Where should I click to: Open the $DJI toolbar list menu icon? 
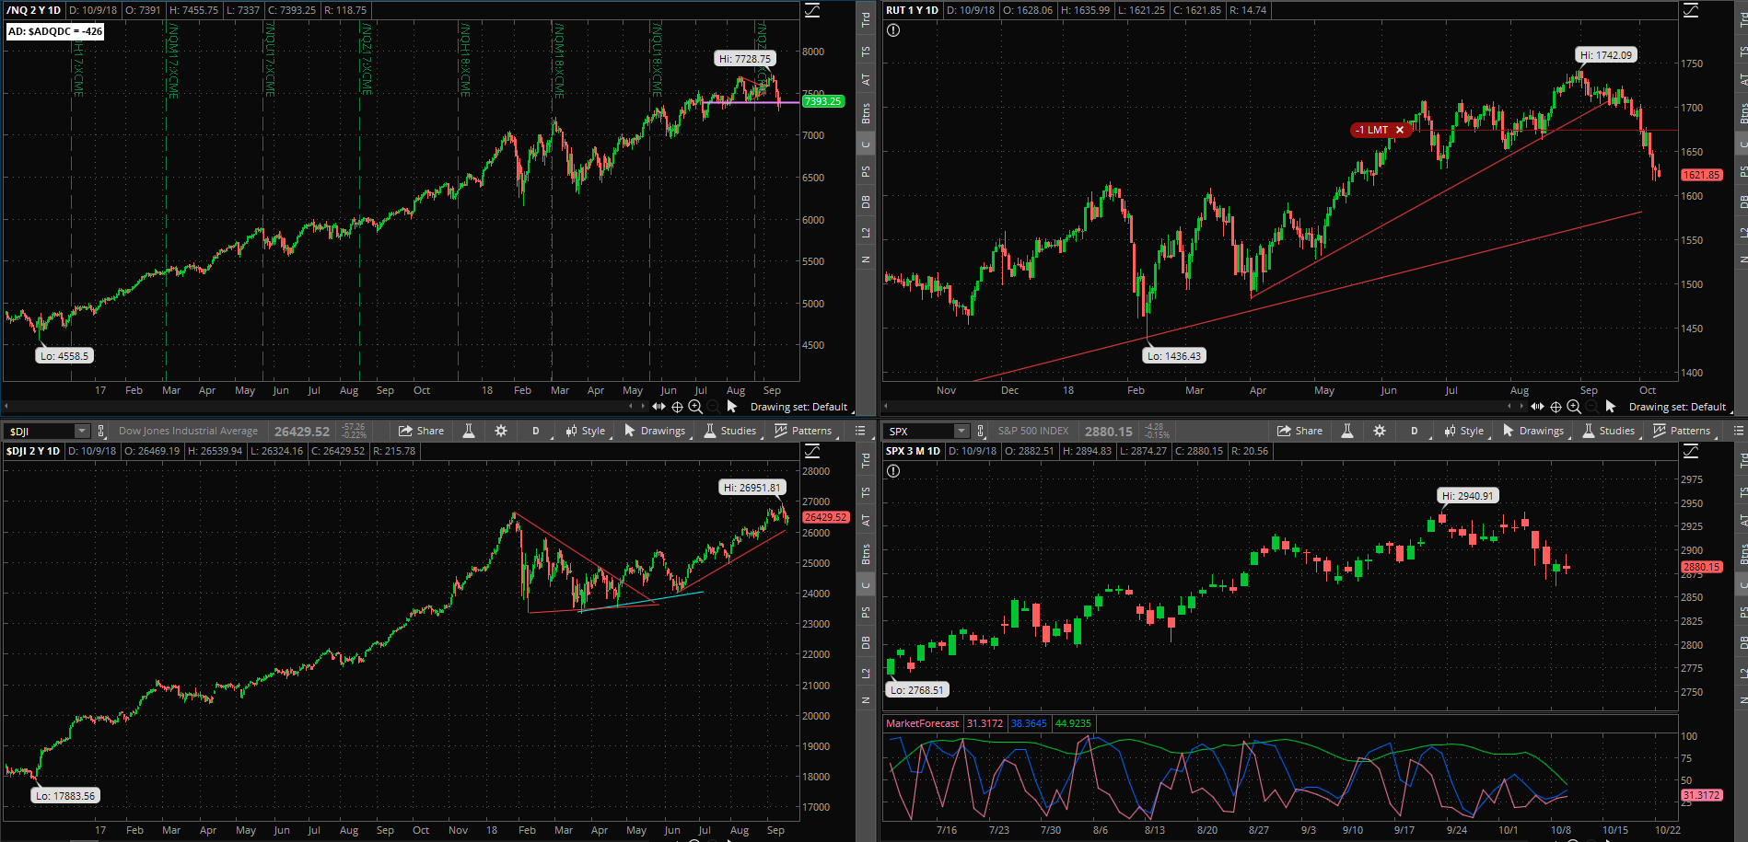(860, 431)
